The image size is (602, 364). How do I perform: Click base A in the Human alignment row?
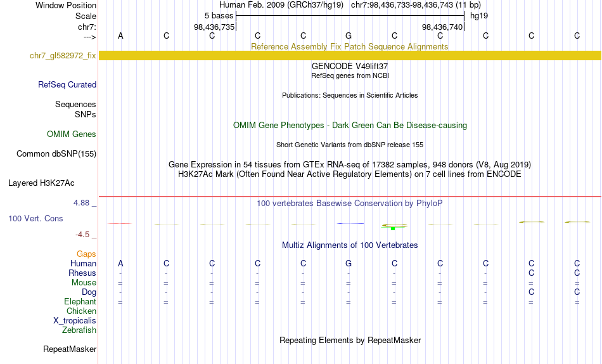pos(120,263)
